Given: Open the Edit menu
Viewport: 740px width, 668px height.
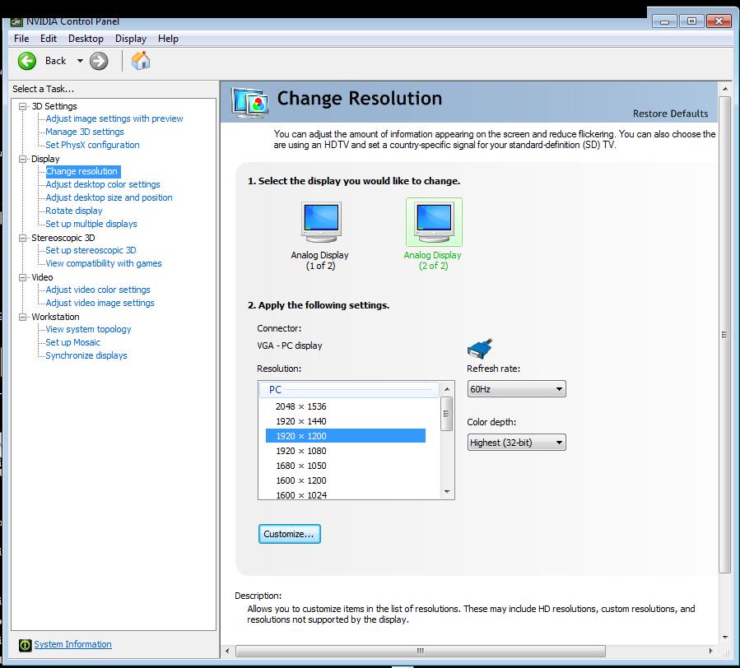Looking at the screenshot, I should point(48,39).
